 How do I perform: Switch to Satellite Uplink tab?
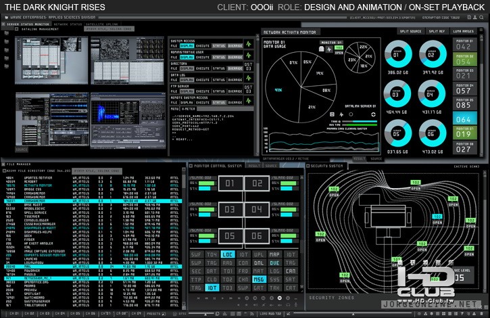[x=102, y=24]
